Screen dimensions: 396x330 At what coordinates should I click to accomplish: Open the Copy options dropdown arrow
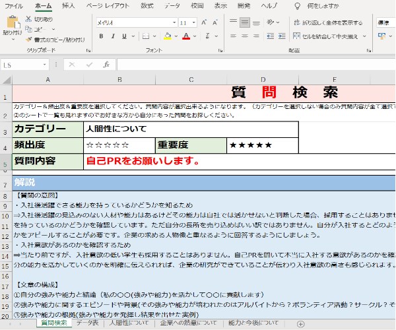click(53, 29)
